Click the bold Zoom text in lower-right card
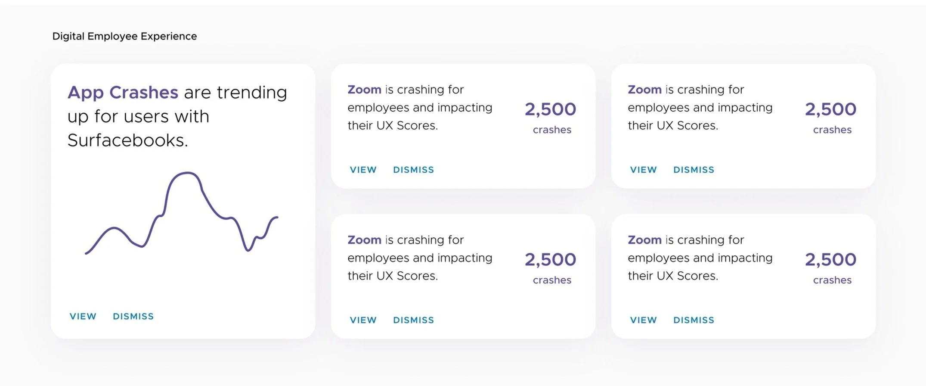 tap(644, 240)
